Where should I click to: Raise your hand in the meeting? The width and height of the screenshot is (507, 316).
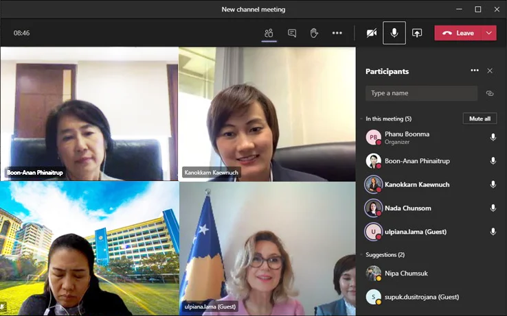(x=314, y=33)
